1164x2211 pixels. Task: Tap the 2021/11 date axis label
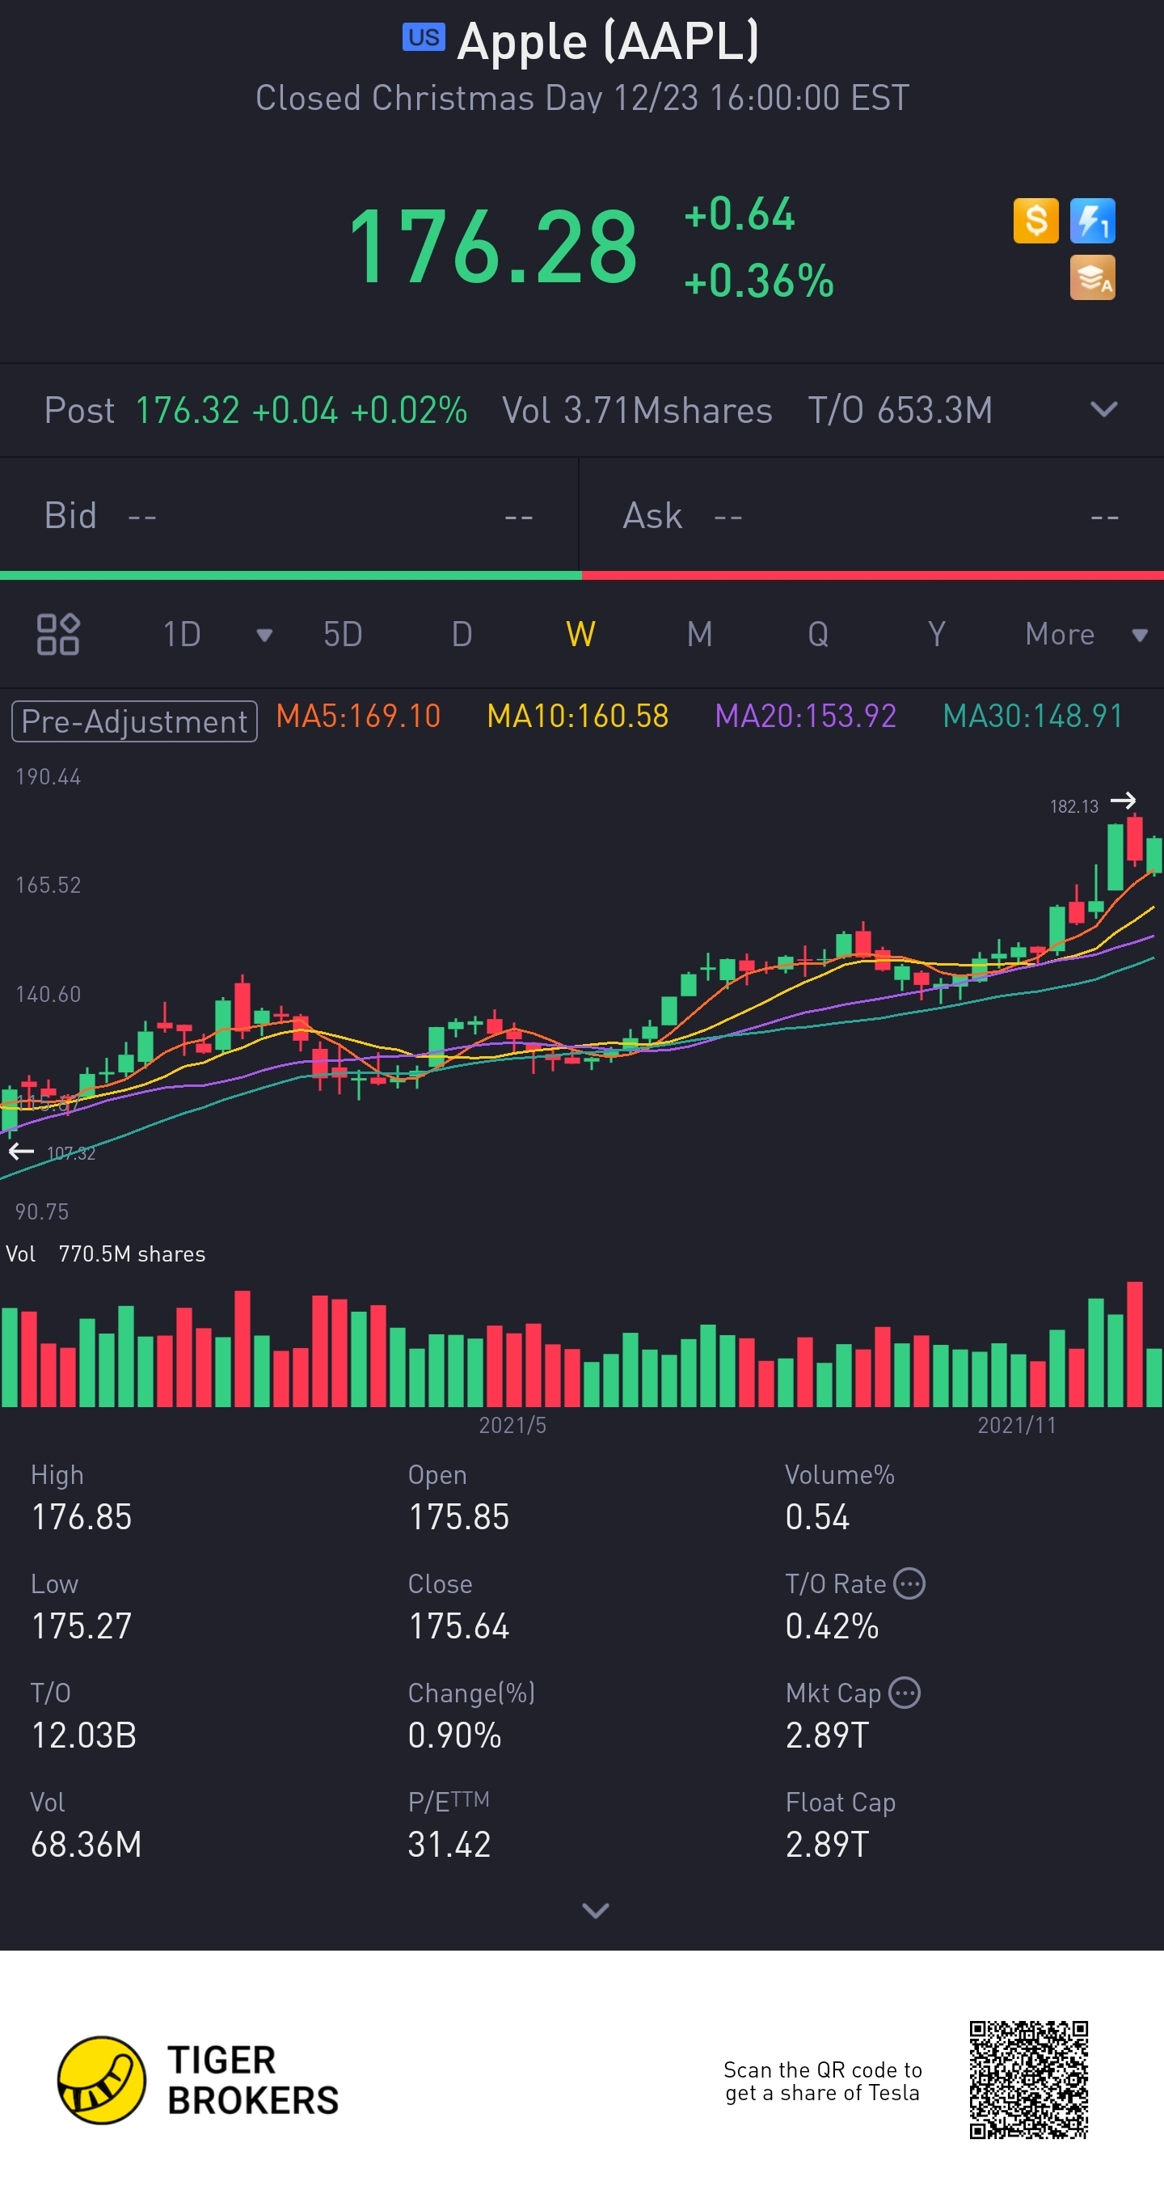1016,1425
